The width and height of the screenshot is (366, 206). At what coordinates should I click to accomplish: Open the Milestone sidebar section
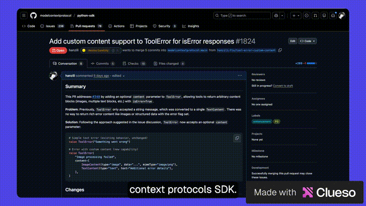tap(258, 151)
